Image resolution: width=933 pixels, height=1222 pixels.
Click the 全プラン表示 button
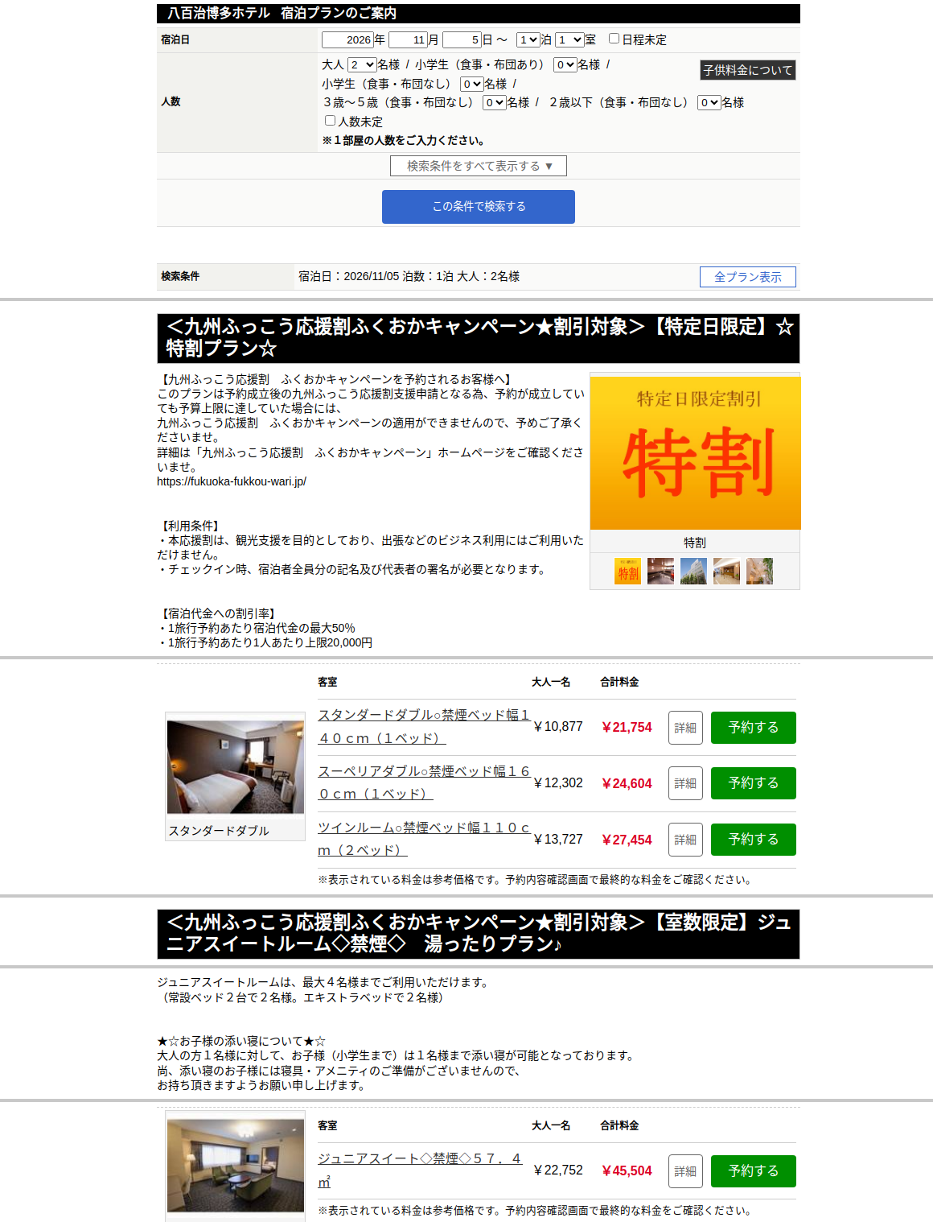tap(748, 277)
